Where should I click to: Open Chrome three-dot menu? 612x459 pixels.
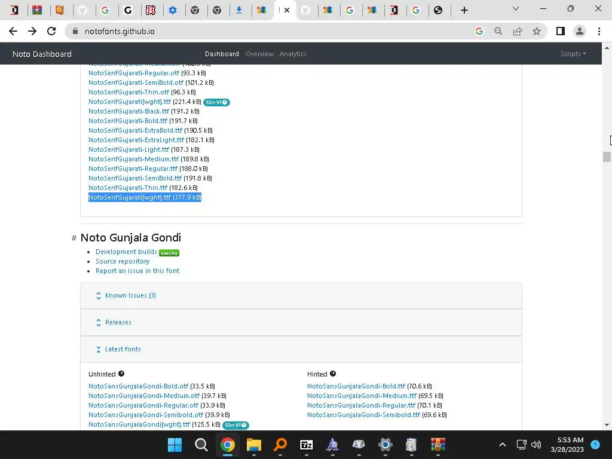599,31
